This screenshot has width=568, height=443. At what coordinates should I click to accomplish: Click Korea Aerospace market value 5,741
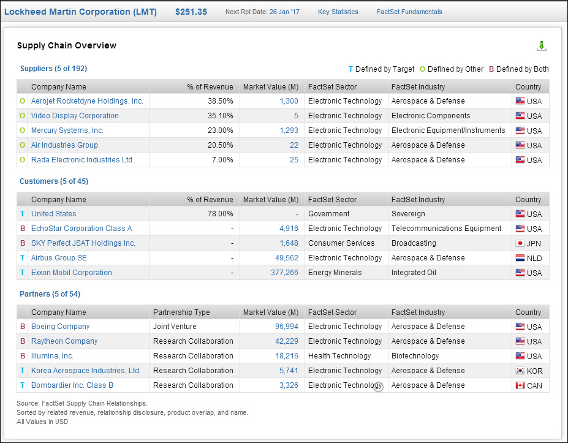click(x=289, y=371)
